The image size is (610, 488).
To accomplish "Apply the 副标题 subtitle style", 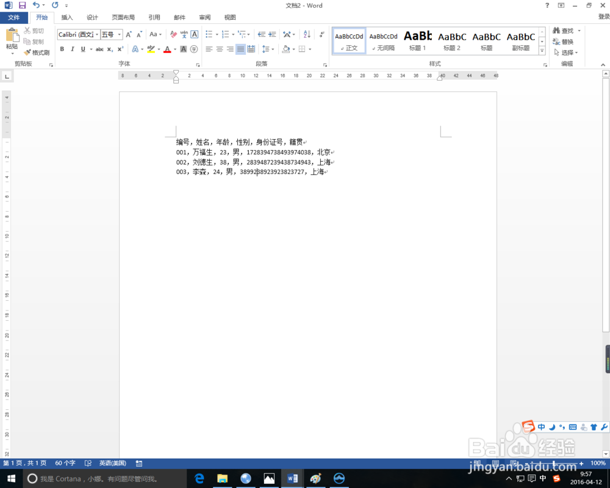I will tap(520, 41).
